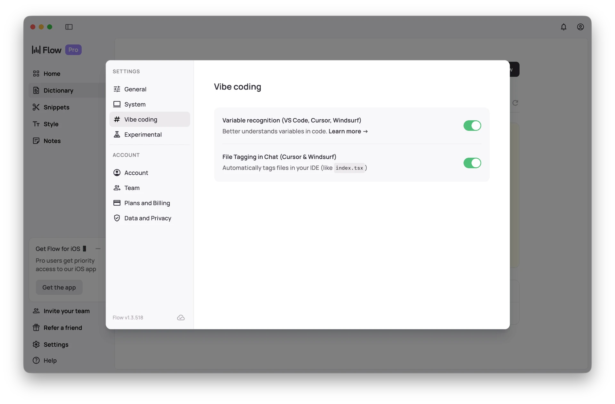Turn off File Tagging in Chat toggle
615x404 pixels.
coord(472,163)
